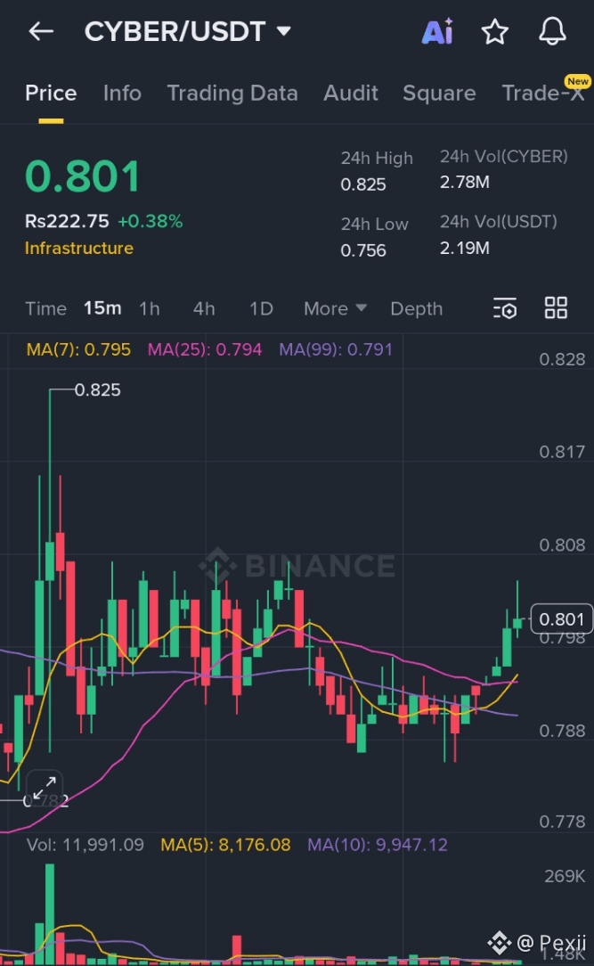Tap the MA(25): 0.794 indicator label
This screenshot has height=966, width=594.
pos(204,349)
